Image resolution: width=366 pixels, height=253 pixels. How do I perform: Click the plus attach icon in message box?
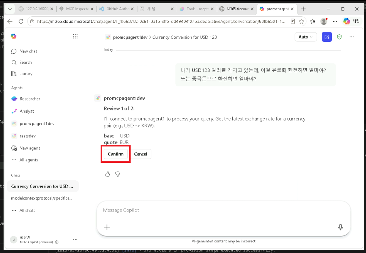107,227
